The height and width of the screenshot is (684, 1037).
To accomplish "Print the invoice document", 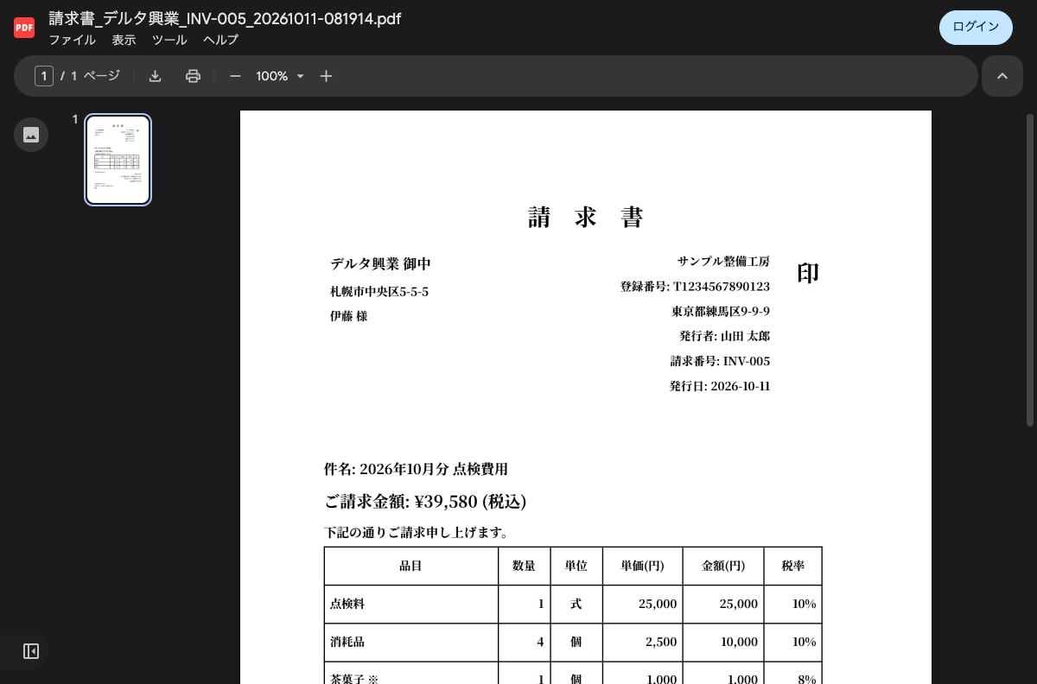I will point(193,76).
